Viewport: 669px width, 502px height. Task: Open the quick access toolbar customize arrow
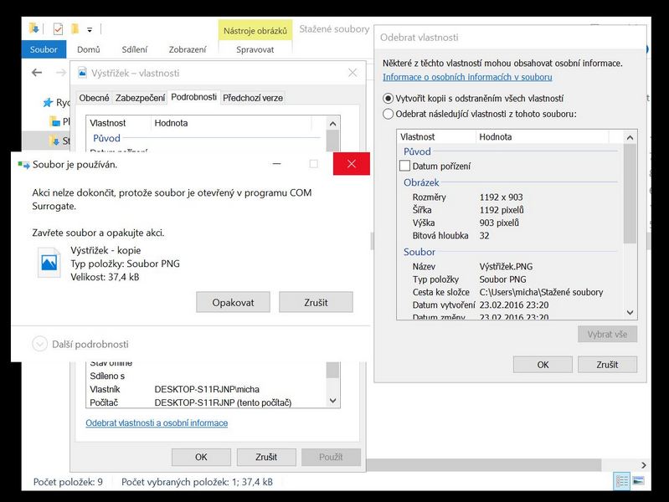click(90, 30)
